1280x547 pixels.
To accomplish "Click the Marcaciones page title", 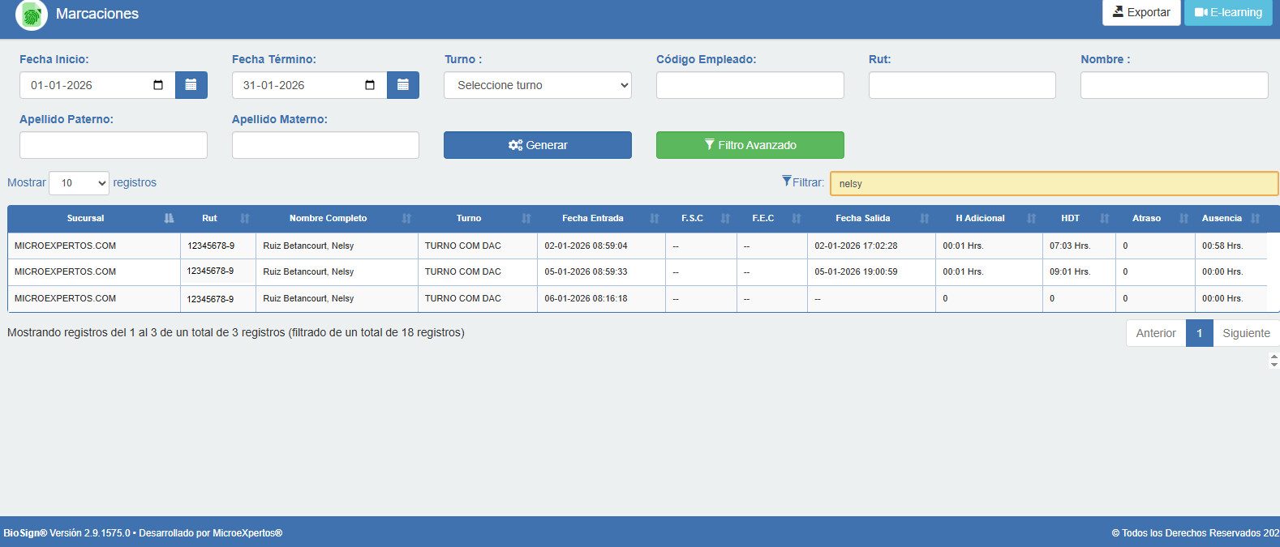I will [97, 14].
